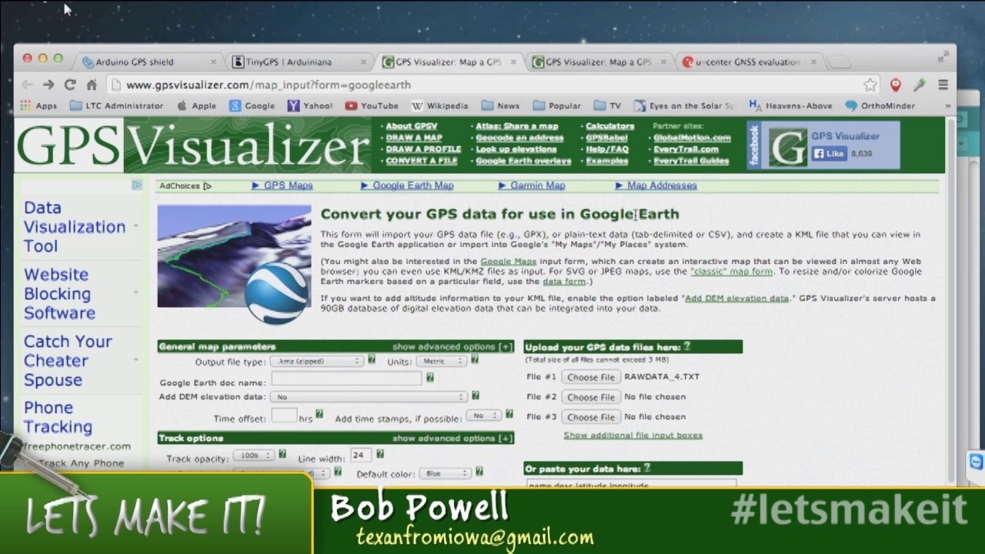Click the Facebook Like button

pyautogui.click(x=829, y=153)
